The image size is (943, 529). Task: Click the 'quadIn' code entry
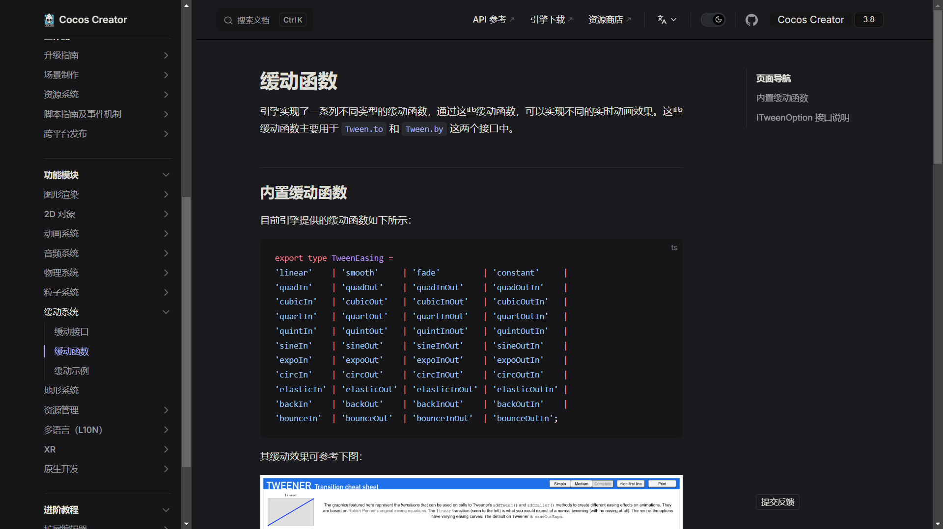coord(293,287)
